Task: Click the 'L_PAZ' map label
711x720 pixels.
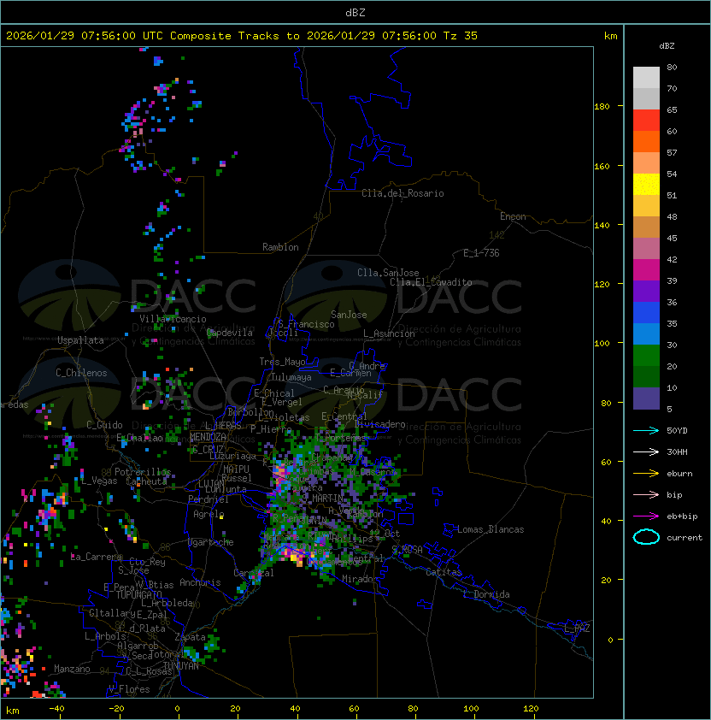Action: click(x=577, y=629)
